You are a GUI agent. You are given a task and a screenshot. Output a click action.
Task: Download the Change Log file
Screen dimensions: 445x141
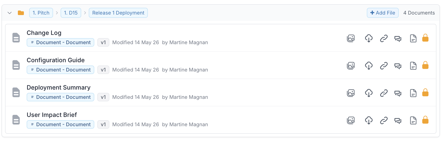tap(369, 38)
